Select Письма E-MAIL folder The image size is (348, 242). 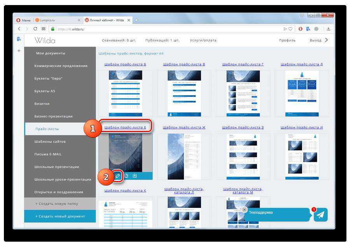point(60,154)
